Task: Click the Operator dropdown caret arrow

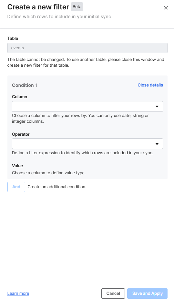Action: click(157, 144)
